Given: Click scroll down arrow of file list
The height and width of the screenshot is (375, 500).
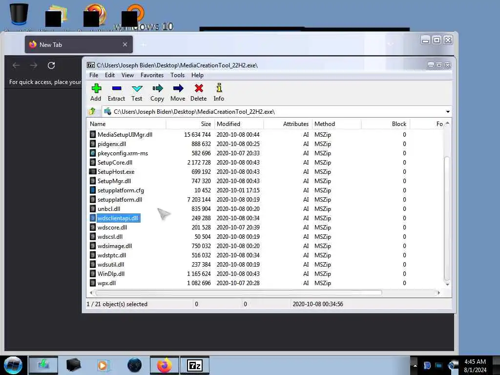Looking at the screenshot, I should tap(447, 284).
